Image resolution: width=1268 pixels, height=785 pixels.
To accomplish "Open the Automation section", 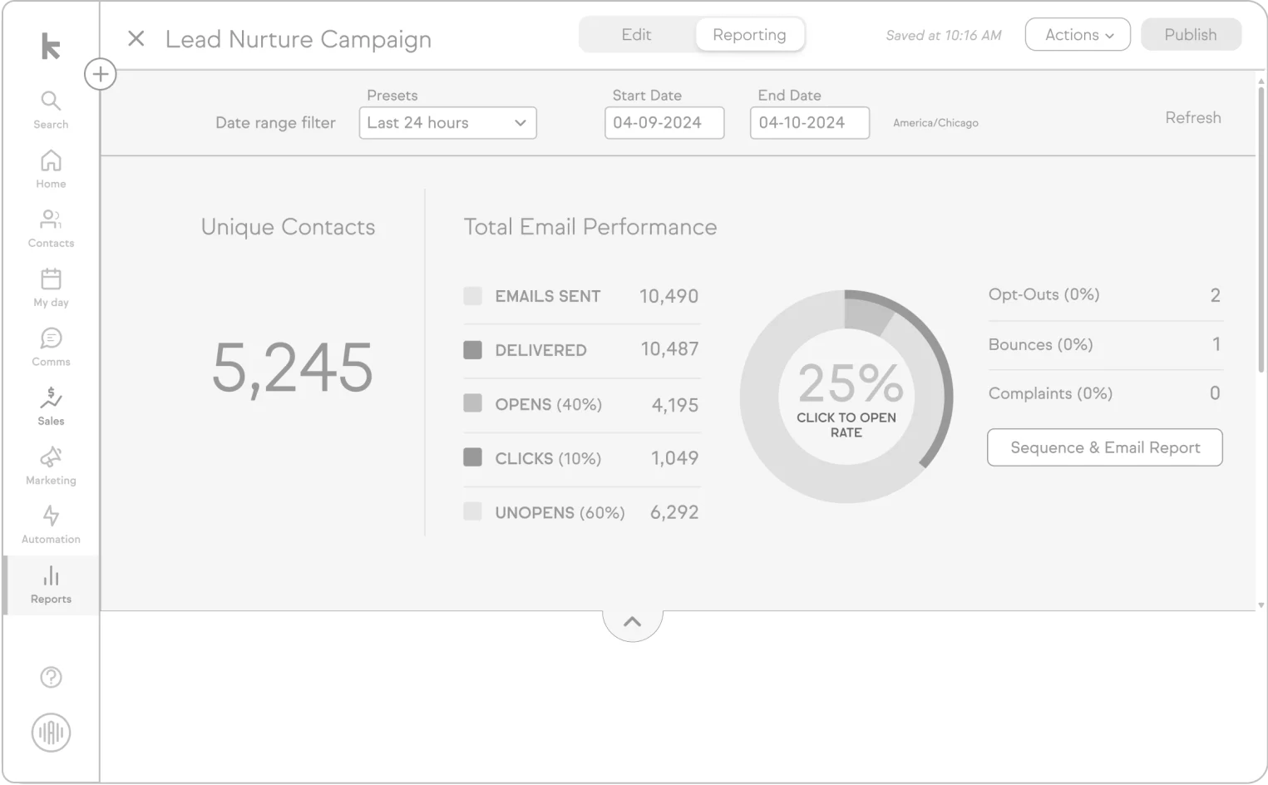I will tap(51, 525).
